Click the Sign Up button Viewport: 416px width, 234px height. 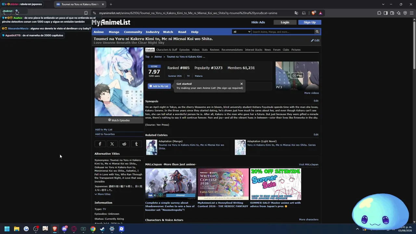click(309, 22)
